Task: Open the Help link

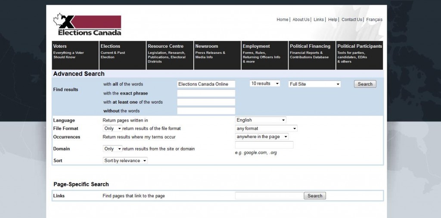Action: pyautogui.click(x=332, y=20)
